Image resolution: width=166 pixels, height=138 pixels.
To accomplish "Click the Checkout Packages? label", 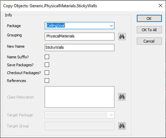I will click(24, 73).
